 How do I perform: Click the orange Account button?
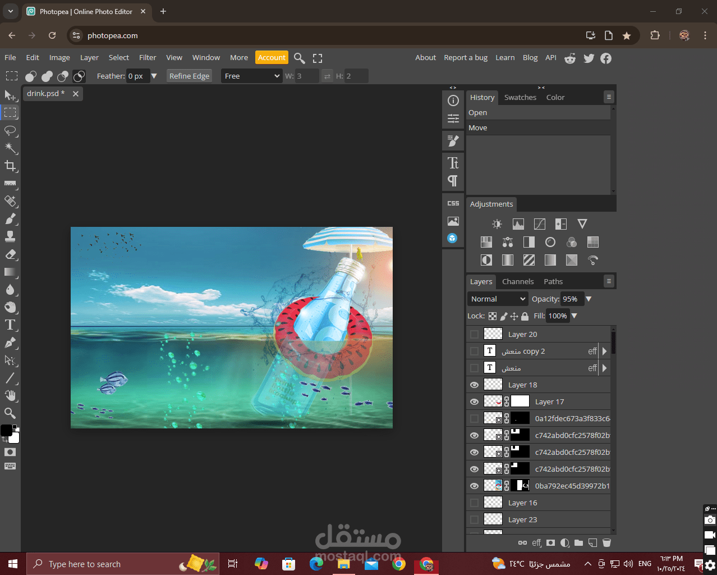tap(272, 58)
